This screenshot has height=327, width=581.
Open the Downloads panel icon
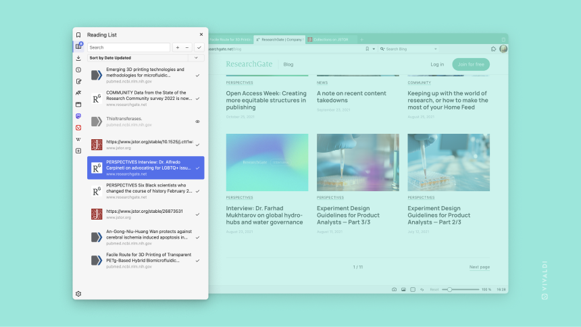click(x=78, y=58)
